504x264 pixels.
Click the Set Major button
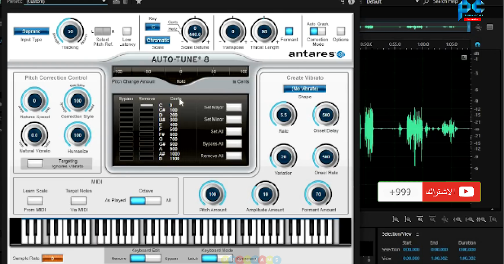coord(234,107)
